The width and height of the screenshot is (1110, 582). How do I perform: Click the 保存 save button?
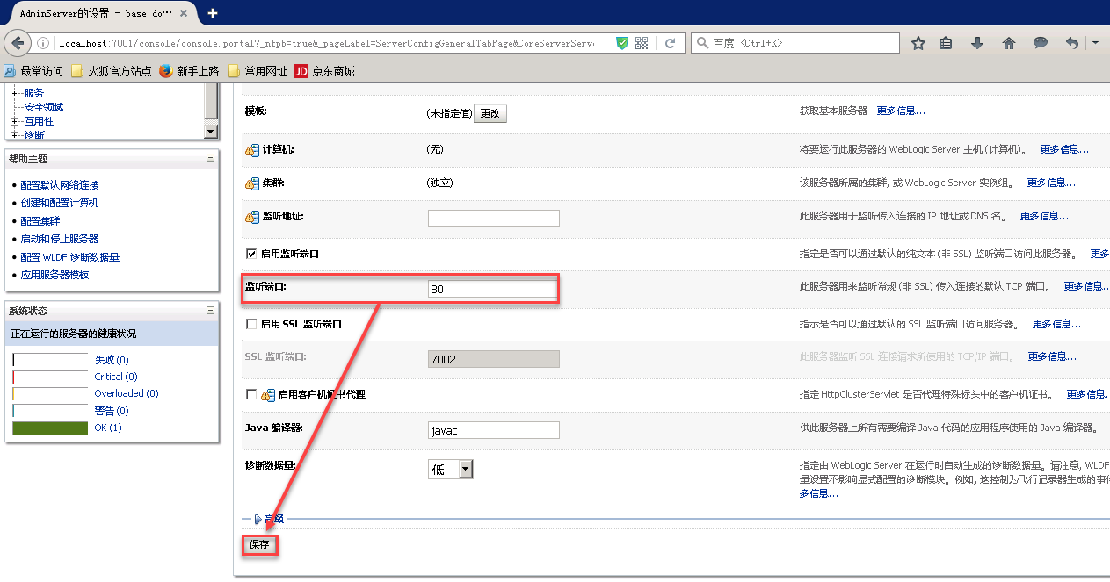[x=259, y=544]
